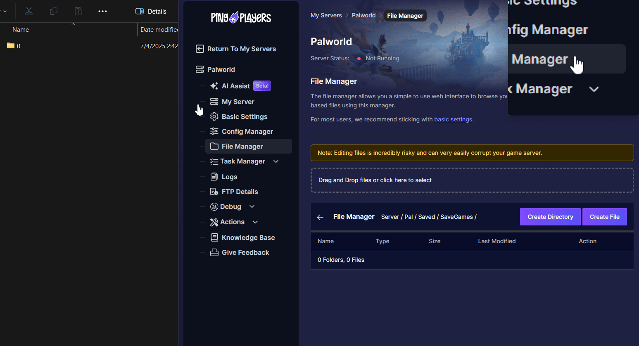This screenshot has width=639, height=346.
Task: Click the File Manager folder icon in sidebar
Action: coord(214,146)
